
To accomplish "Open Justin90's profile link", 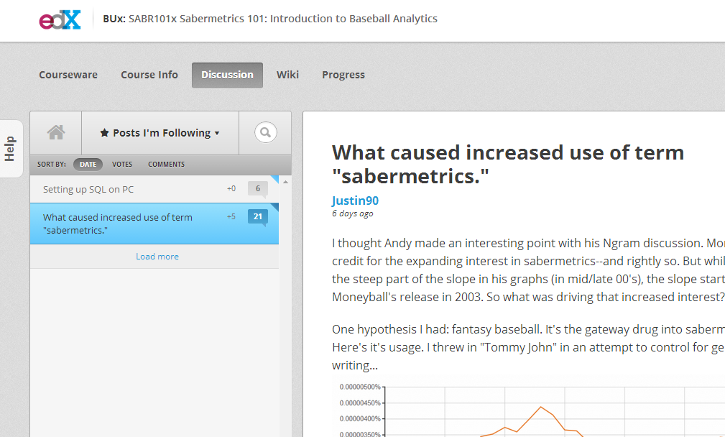I will [x=355, y=201].
